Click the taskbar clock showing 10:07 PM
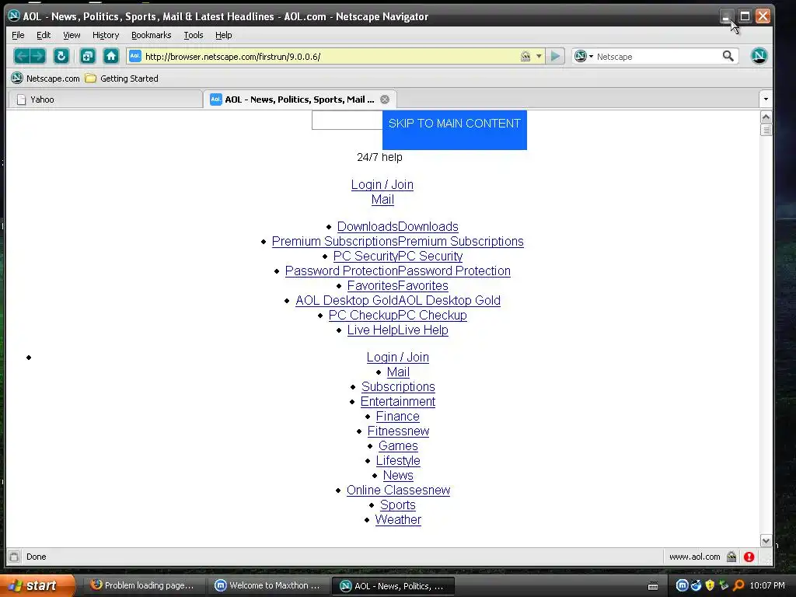Screen dimensions: 796x597 pos(767,585)
